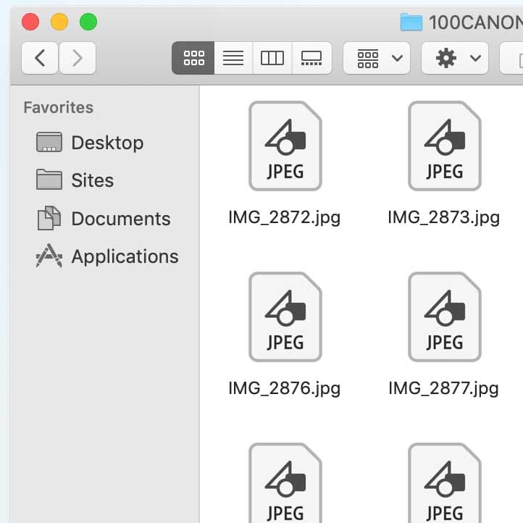
Task: Click the 100CANON folder title icon
Action: (411, 22)
